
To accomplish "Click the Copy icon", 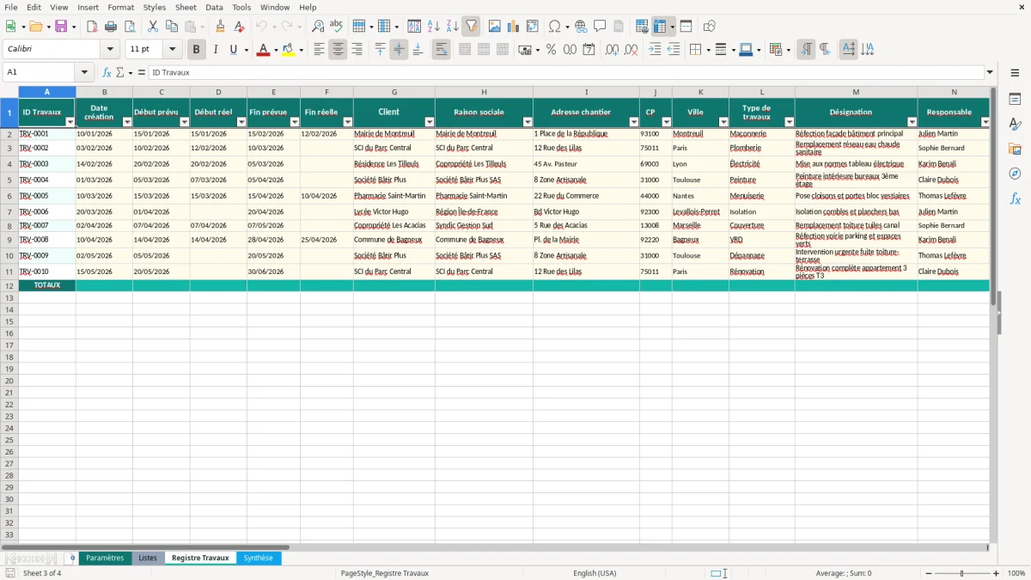I will click(x=171, y=27).
